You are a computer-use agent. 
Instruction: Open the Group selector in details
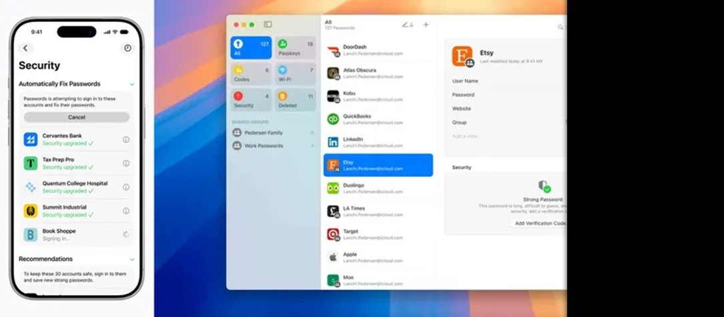509,123
